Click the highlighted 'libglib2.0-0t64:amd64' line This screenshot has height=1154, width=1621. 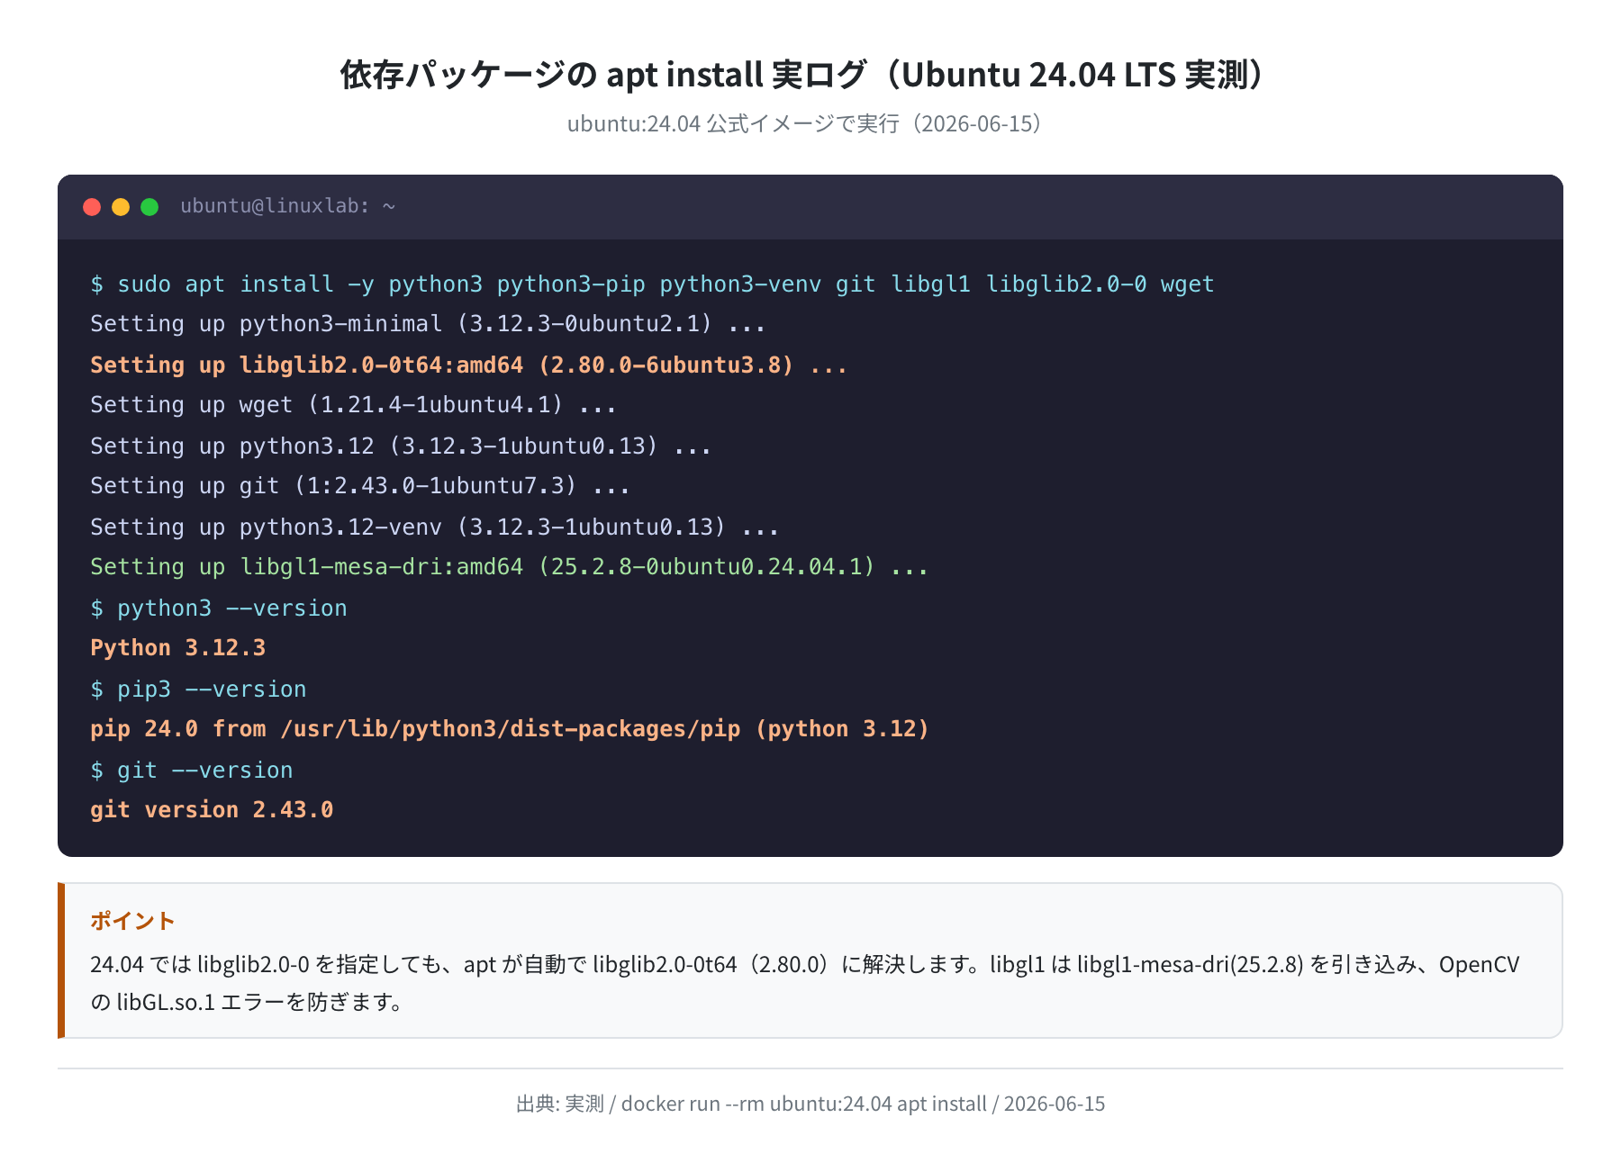coord(468,365)
